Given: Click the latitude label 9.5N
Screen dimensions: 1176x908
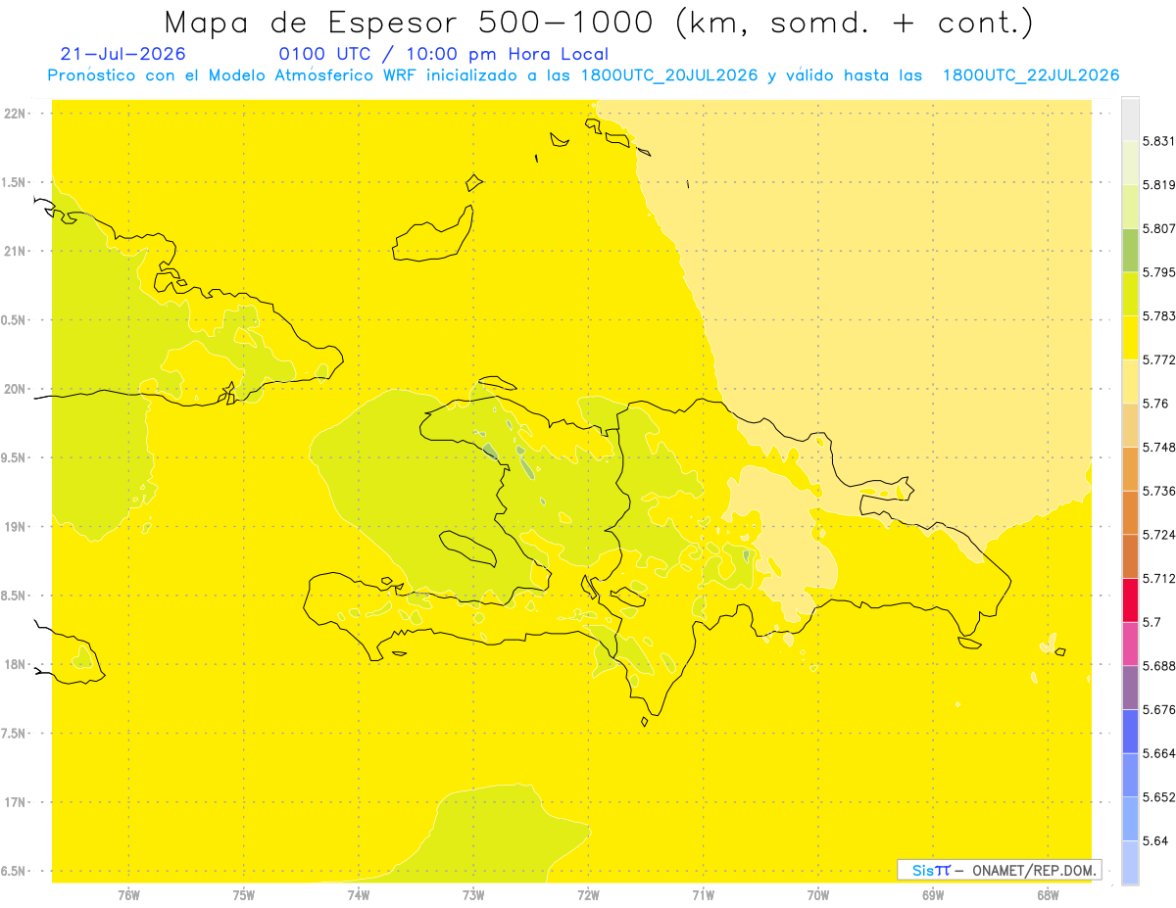Looking at the screenshot, I should tap(14, 458).
